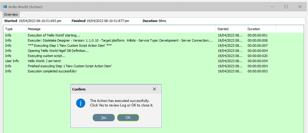
Task: Switch to the Overview tab
Action: click(x=11, y=14)
